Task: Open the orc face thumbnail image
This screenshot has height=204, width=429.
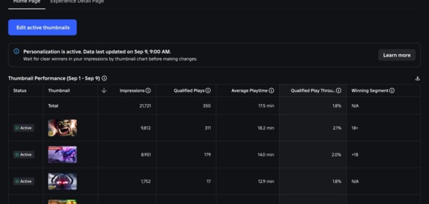Action: click(62, 128)
